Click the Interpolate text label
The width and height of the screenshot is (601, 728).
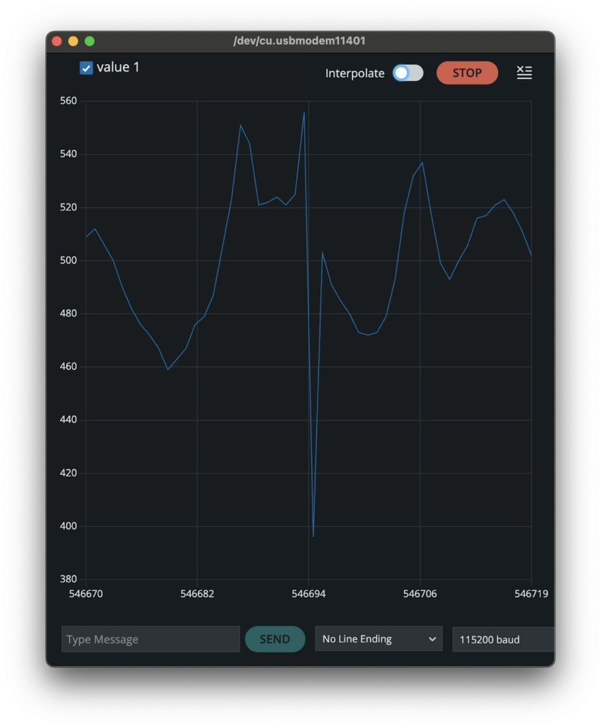click(x=354, y=73)
